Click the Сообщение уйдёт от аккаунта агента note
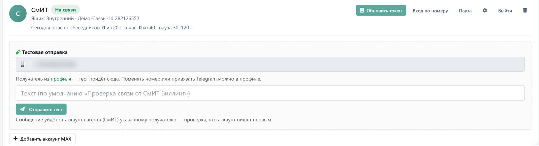539x146 pixels. pyautogui.click(x=144, y=120)
